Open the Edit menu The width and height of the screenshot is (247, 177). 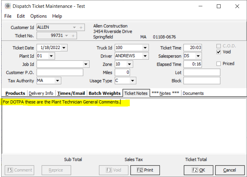[21, 16]
